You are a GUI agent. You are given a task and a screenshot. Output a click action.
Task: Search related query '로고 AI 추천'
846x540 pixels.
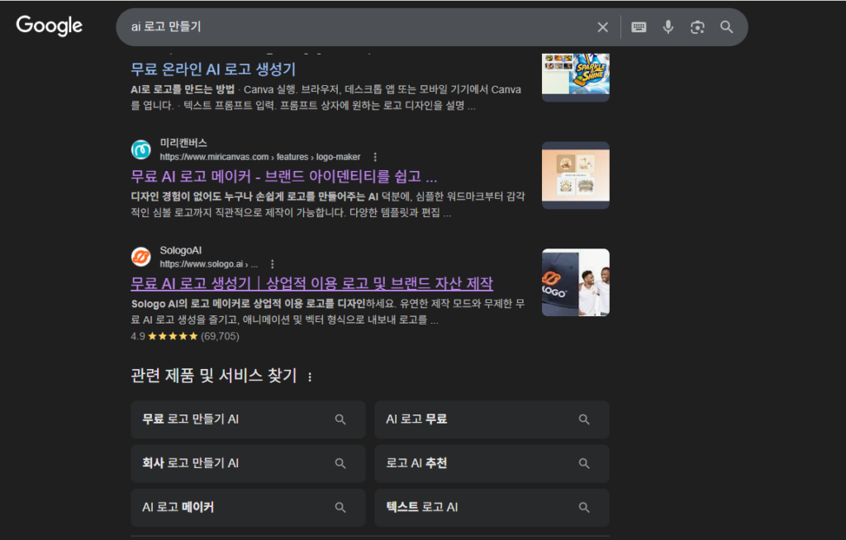point(492,463)
